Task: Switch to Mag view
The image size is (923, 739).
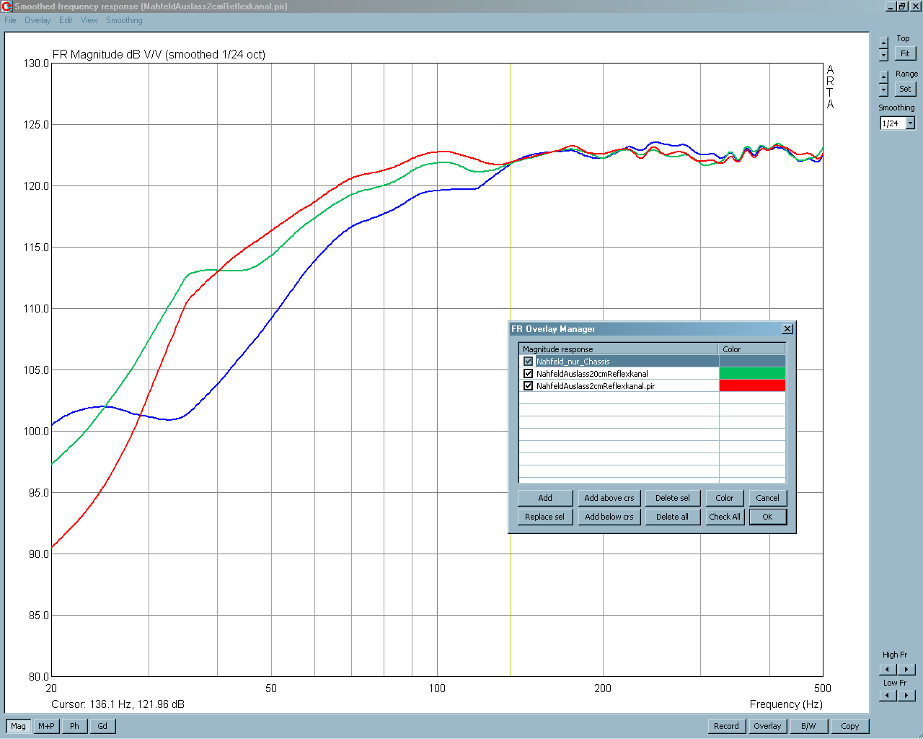Action: click(18, 726)
